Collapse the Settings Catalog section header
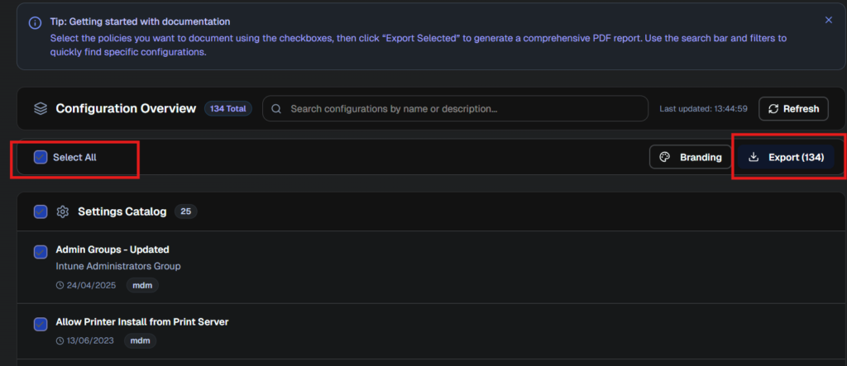This screenshot has height=366, width=847. coord(496,212)
